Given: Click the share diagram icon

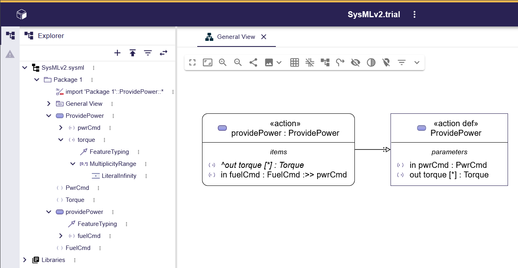Looking at the screenshot, I should (x=253, y=62).
